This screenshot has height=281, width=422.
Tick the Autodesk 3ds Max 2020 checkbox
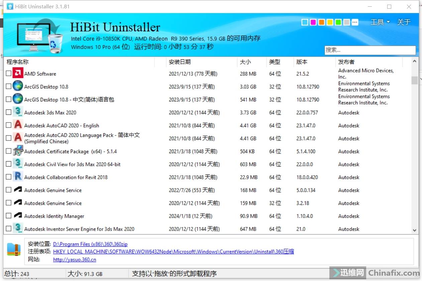tap(9, 112)
